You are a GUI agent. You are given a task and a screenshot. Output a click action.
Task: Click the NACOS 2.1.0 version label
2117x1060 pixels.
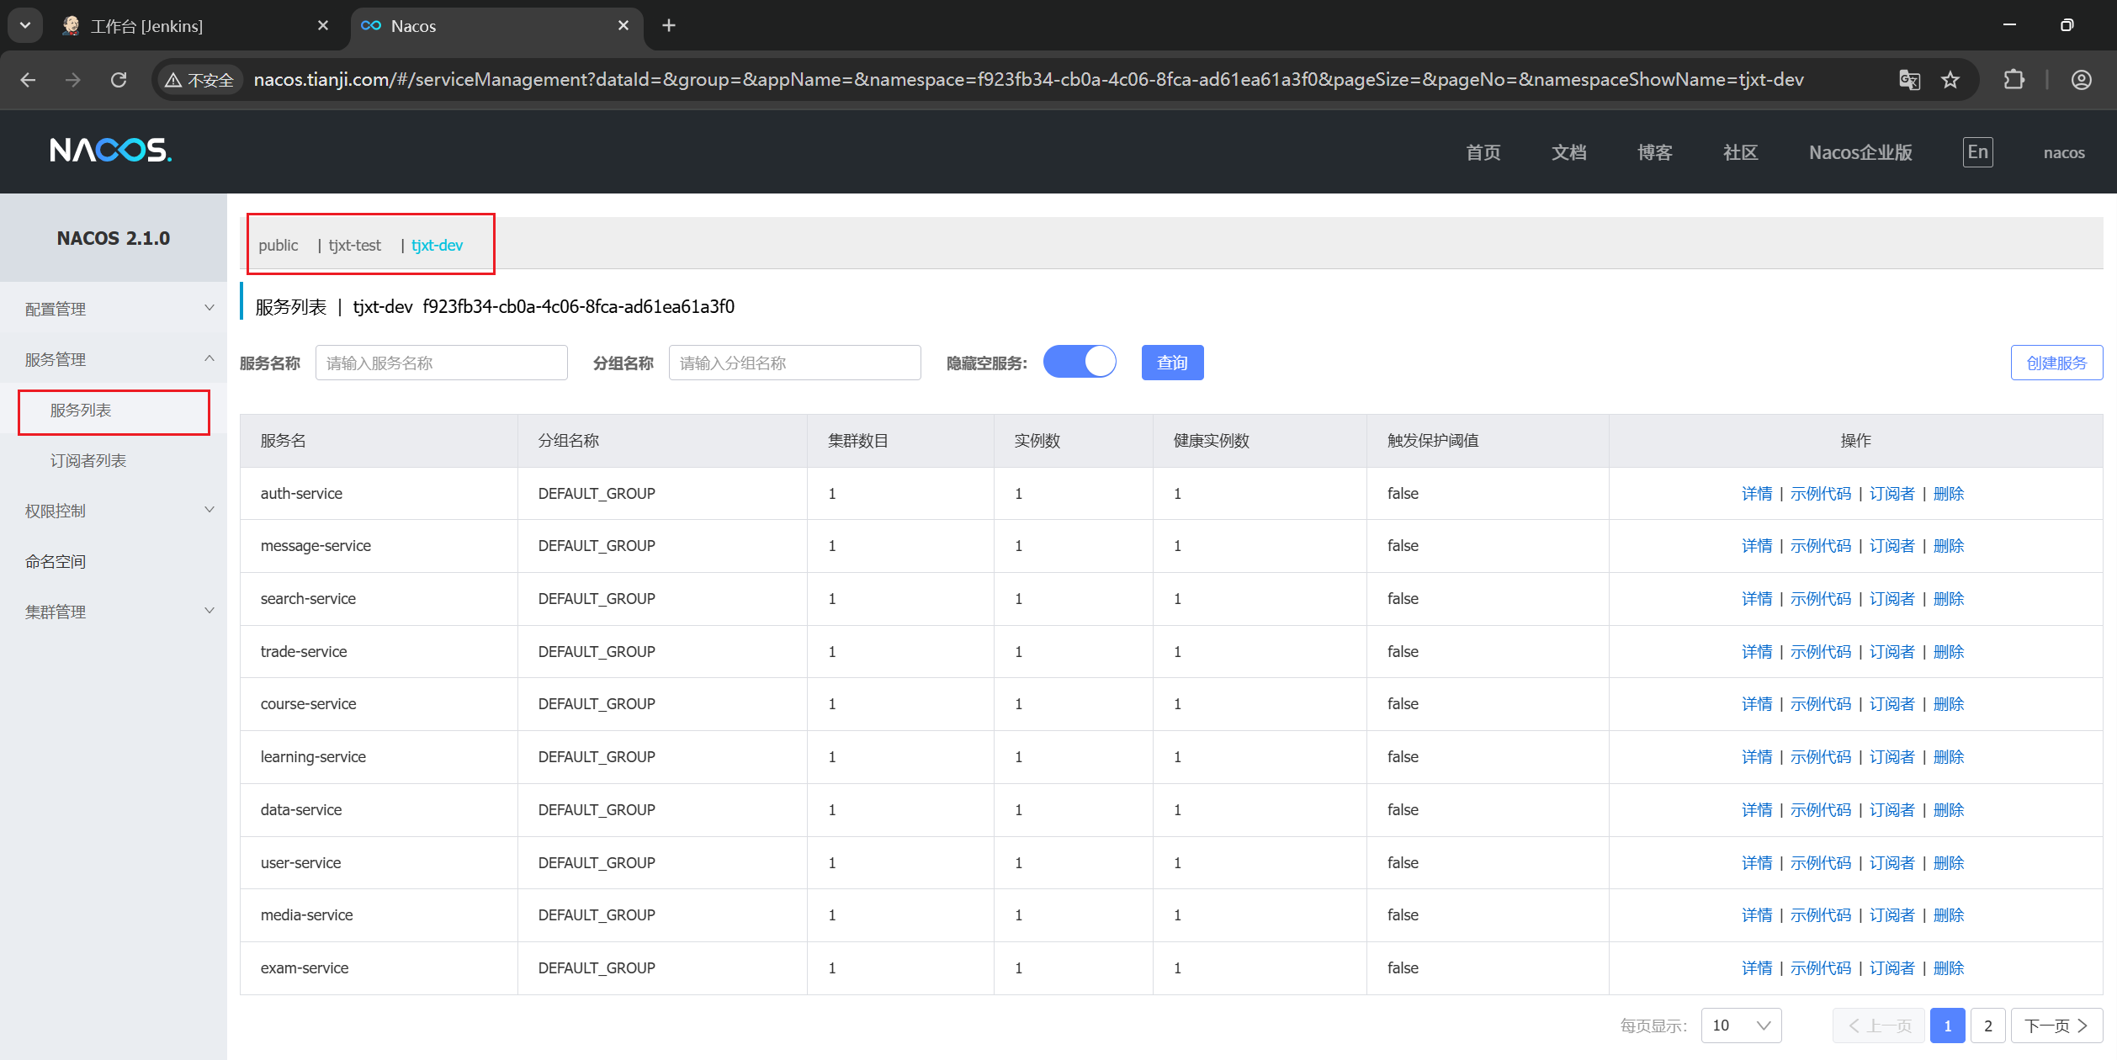[114, 239]
